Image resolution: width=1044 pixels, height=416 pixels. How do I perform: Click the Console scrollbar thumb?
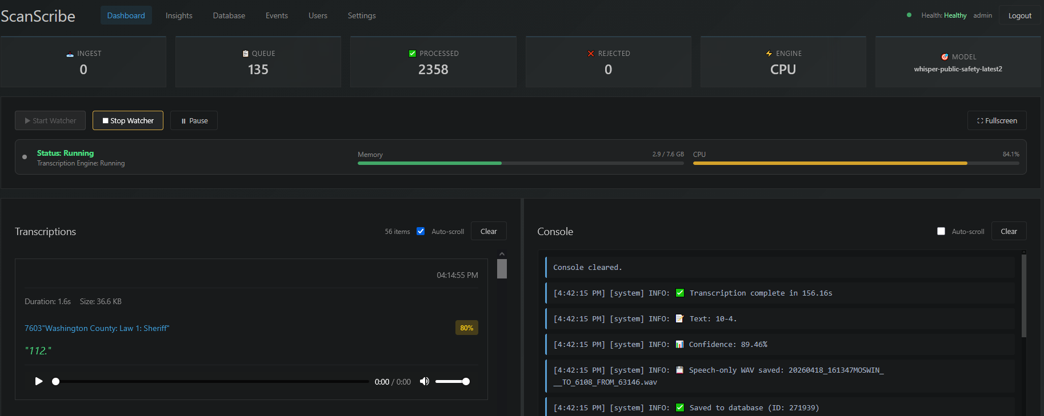click(x=1023, y=296)
